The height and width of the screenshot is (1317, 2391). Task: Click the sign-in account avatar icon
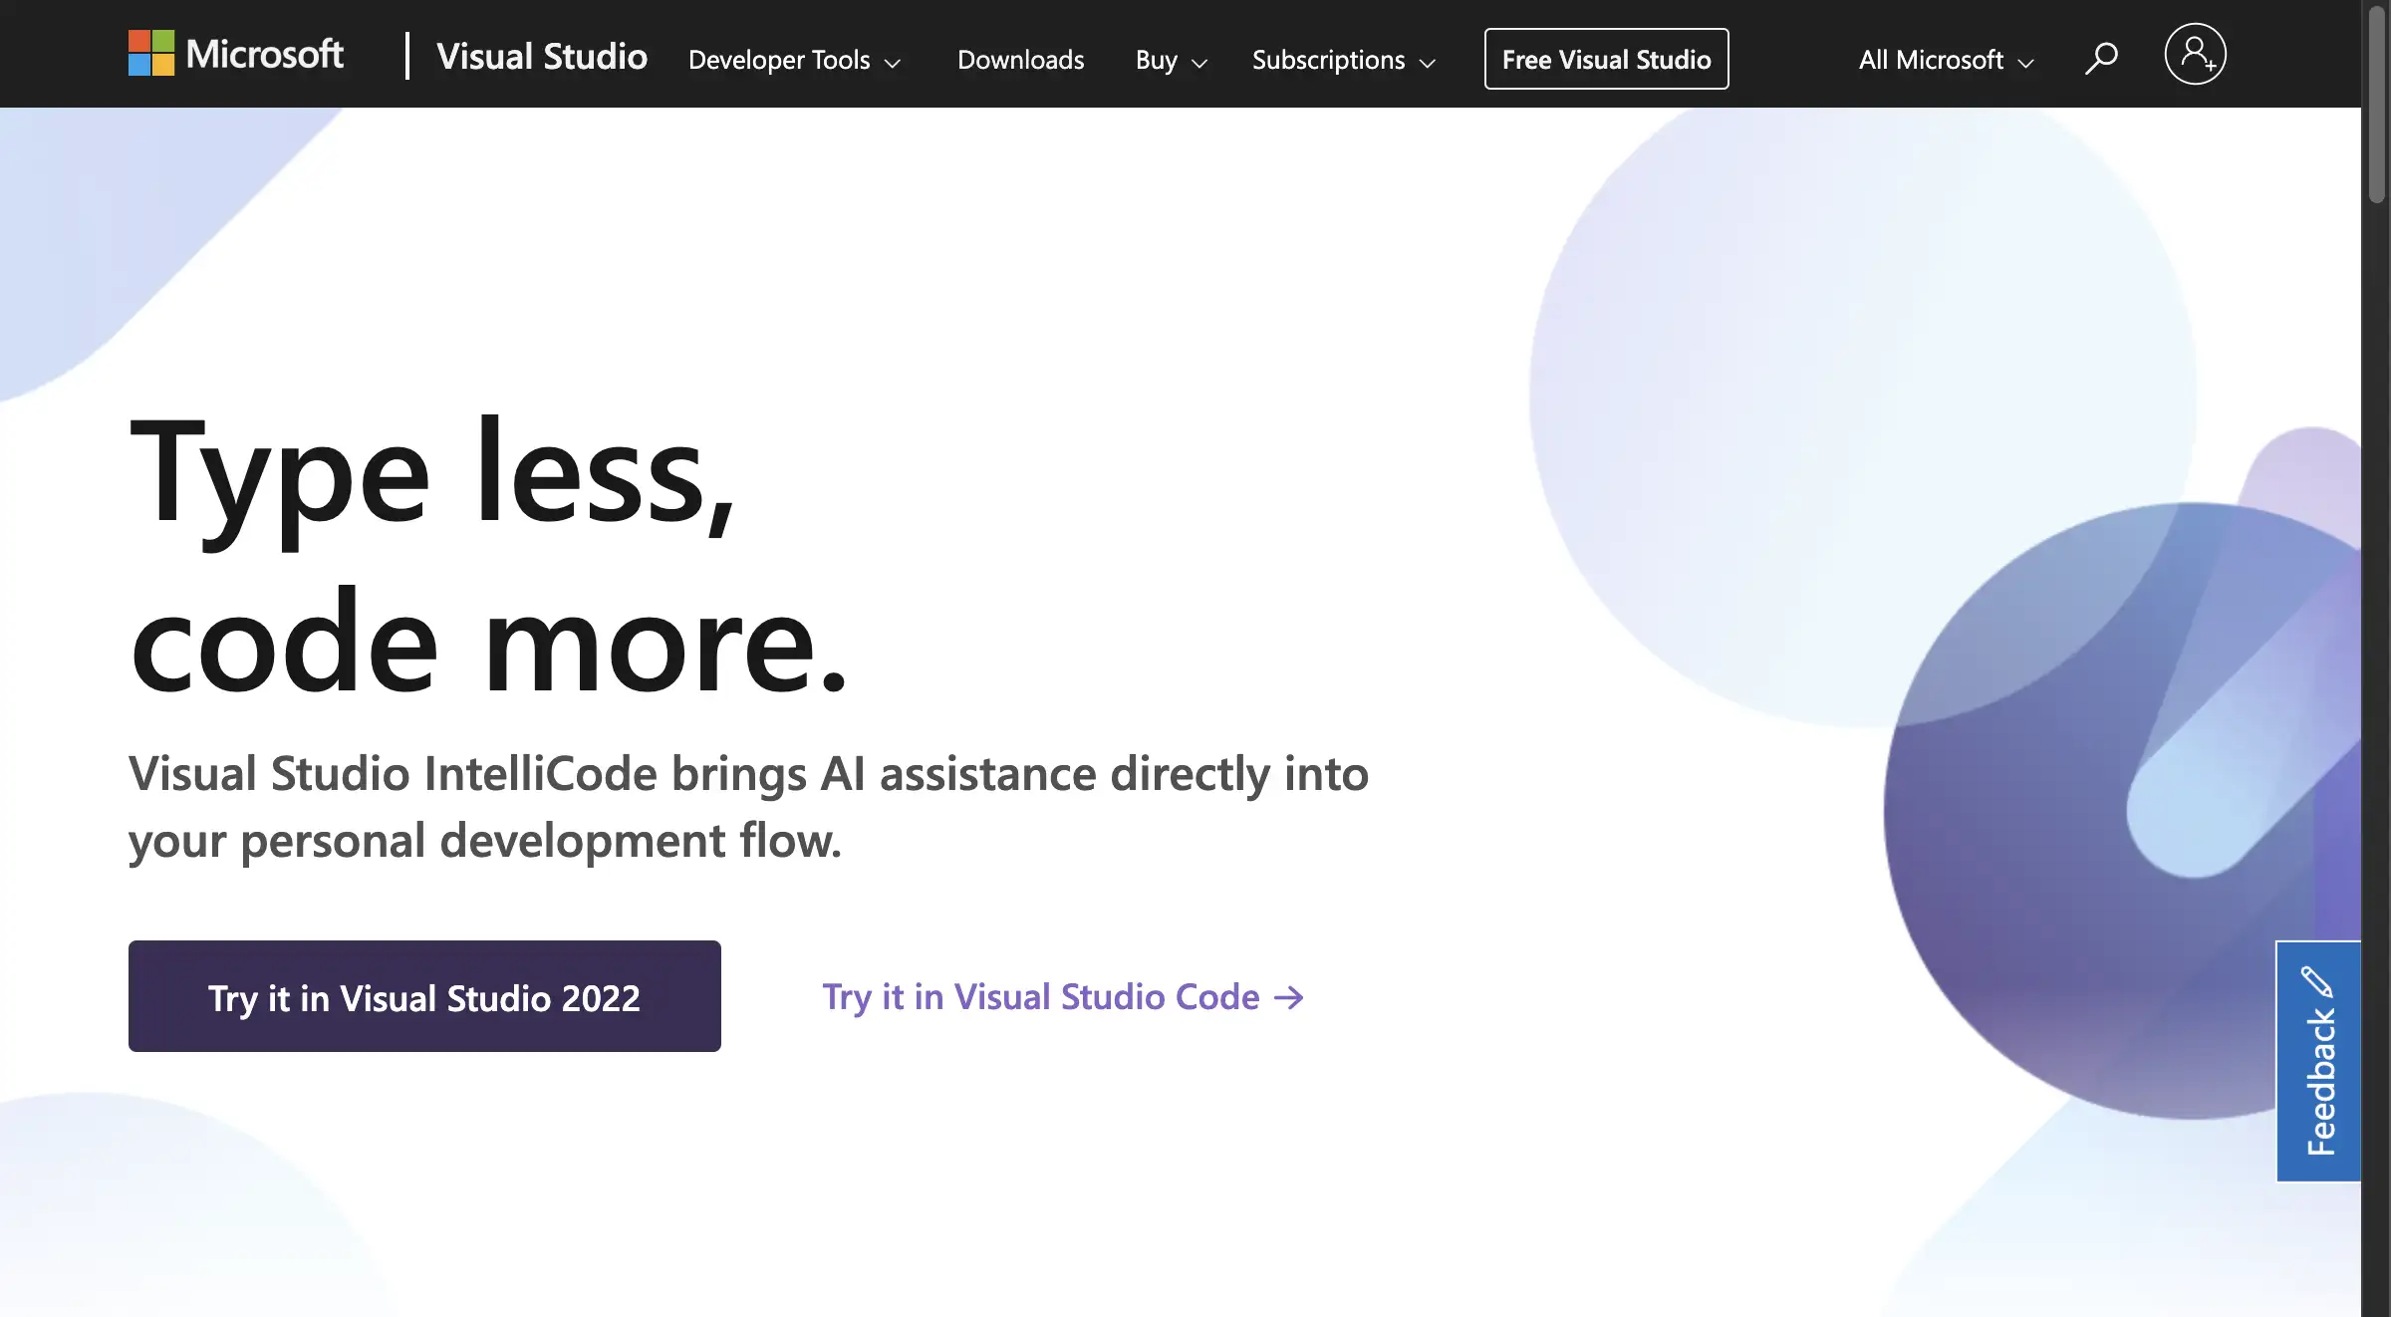2195,54
